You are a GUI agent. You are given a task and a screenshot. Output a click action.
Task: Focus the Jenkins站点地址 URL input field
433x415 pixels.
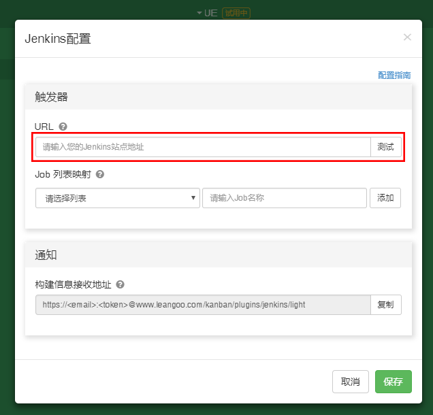pyautogui.click(x=203, y=147)
